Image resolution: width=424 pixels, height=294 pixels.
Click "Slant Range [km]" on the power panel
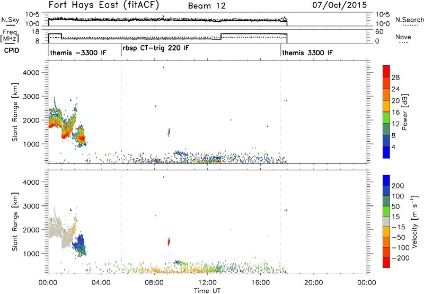tap(15, 112)
